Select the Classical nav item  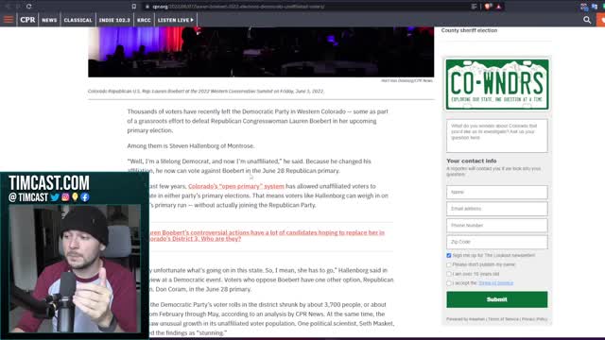pos(78,20)
